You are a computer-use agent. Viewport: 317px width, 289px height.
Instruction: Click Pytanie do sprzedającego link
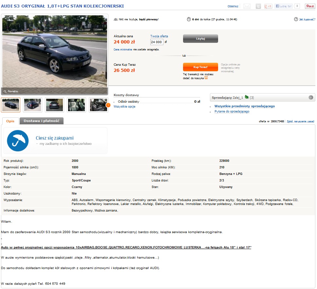coord(232,111)
